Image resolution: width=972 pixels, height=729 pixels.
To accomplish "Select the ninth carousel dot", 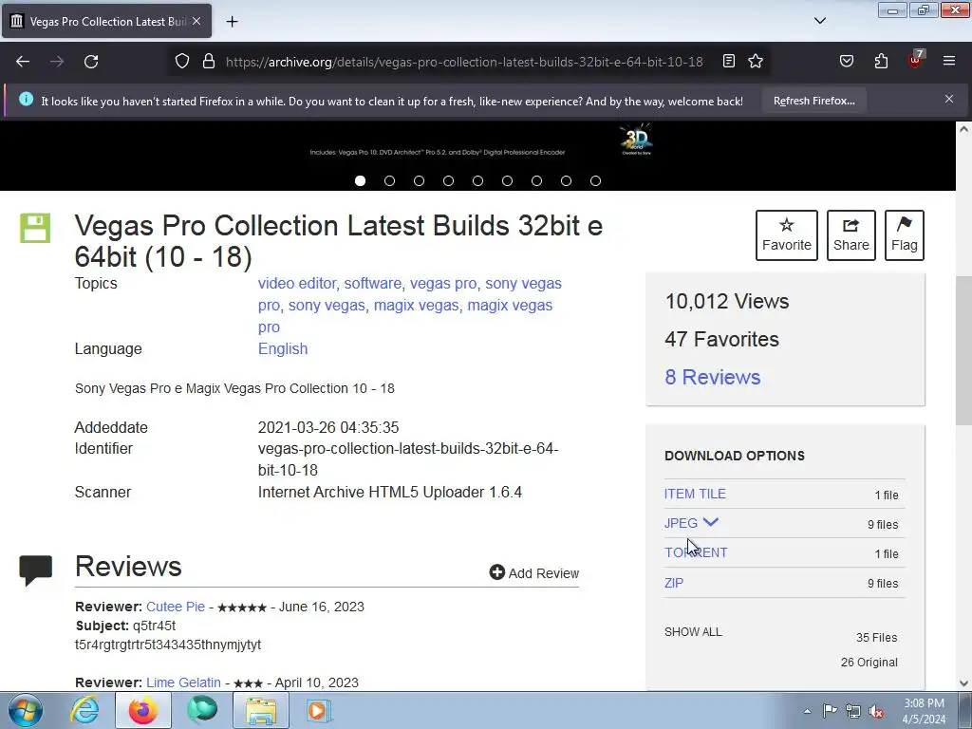I will 596,181.
